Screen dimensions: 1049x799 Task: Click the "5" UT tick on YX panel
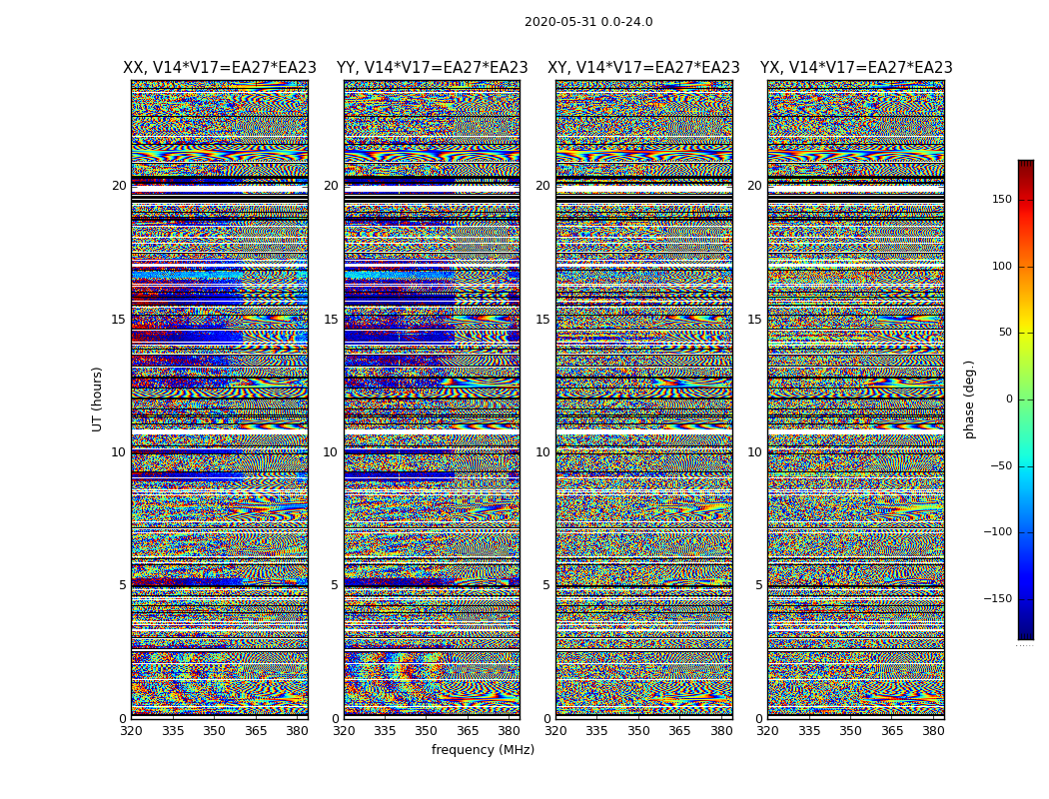tap(758, 585)
